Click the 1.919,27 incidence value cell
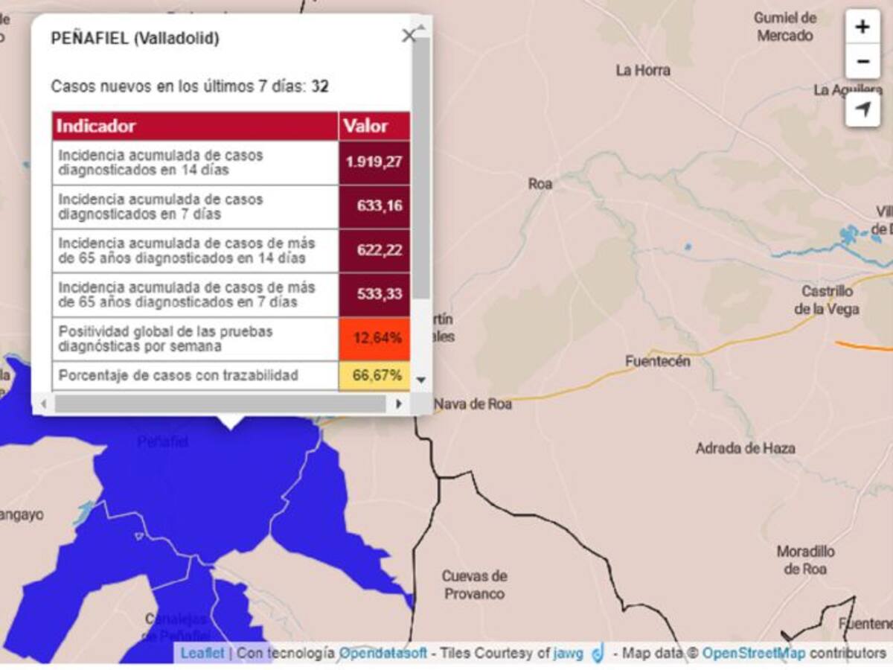This screenshot has width=893, height=670. click(x=374, y=163)
